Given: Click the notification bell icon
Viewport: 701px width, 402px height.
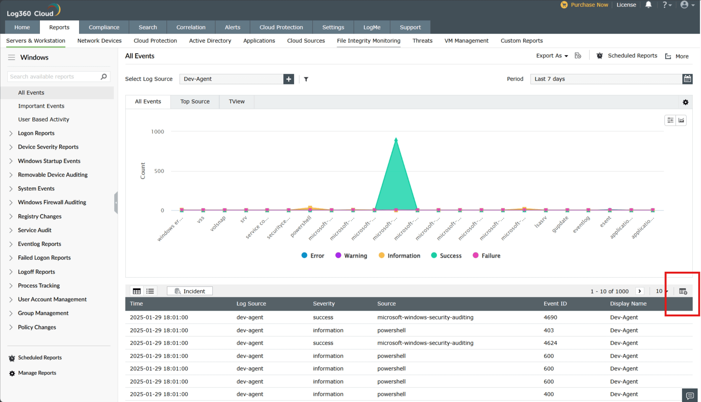Looking at the screenshot, I should point(648,5).
